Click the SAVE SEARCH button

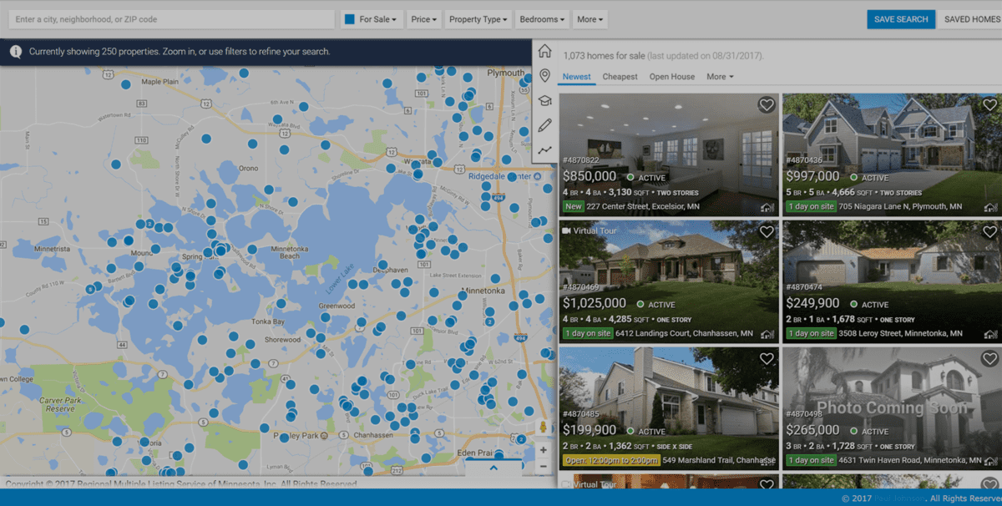click(900, 19)
